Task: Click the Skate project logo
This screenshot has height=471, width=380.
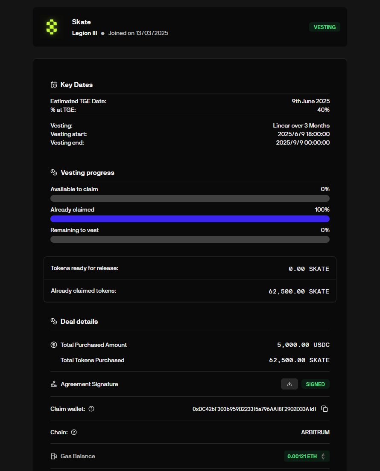Action: click(x=52, y=27)
